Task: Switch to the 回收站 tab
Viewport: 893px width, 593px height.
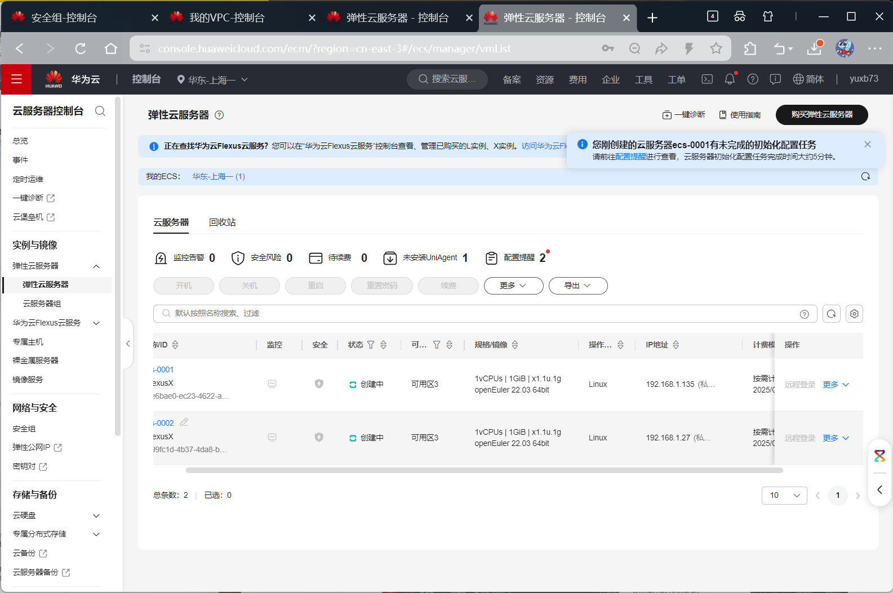Action: tap(223, 222)
